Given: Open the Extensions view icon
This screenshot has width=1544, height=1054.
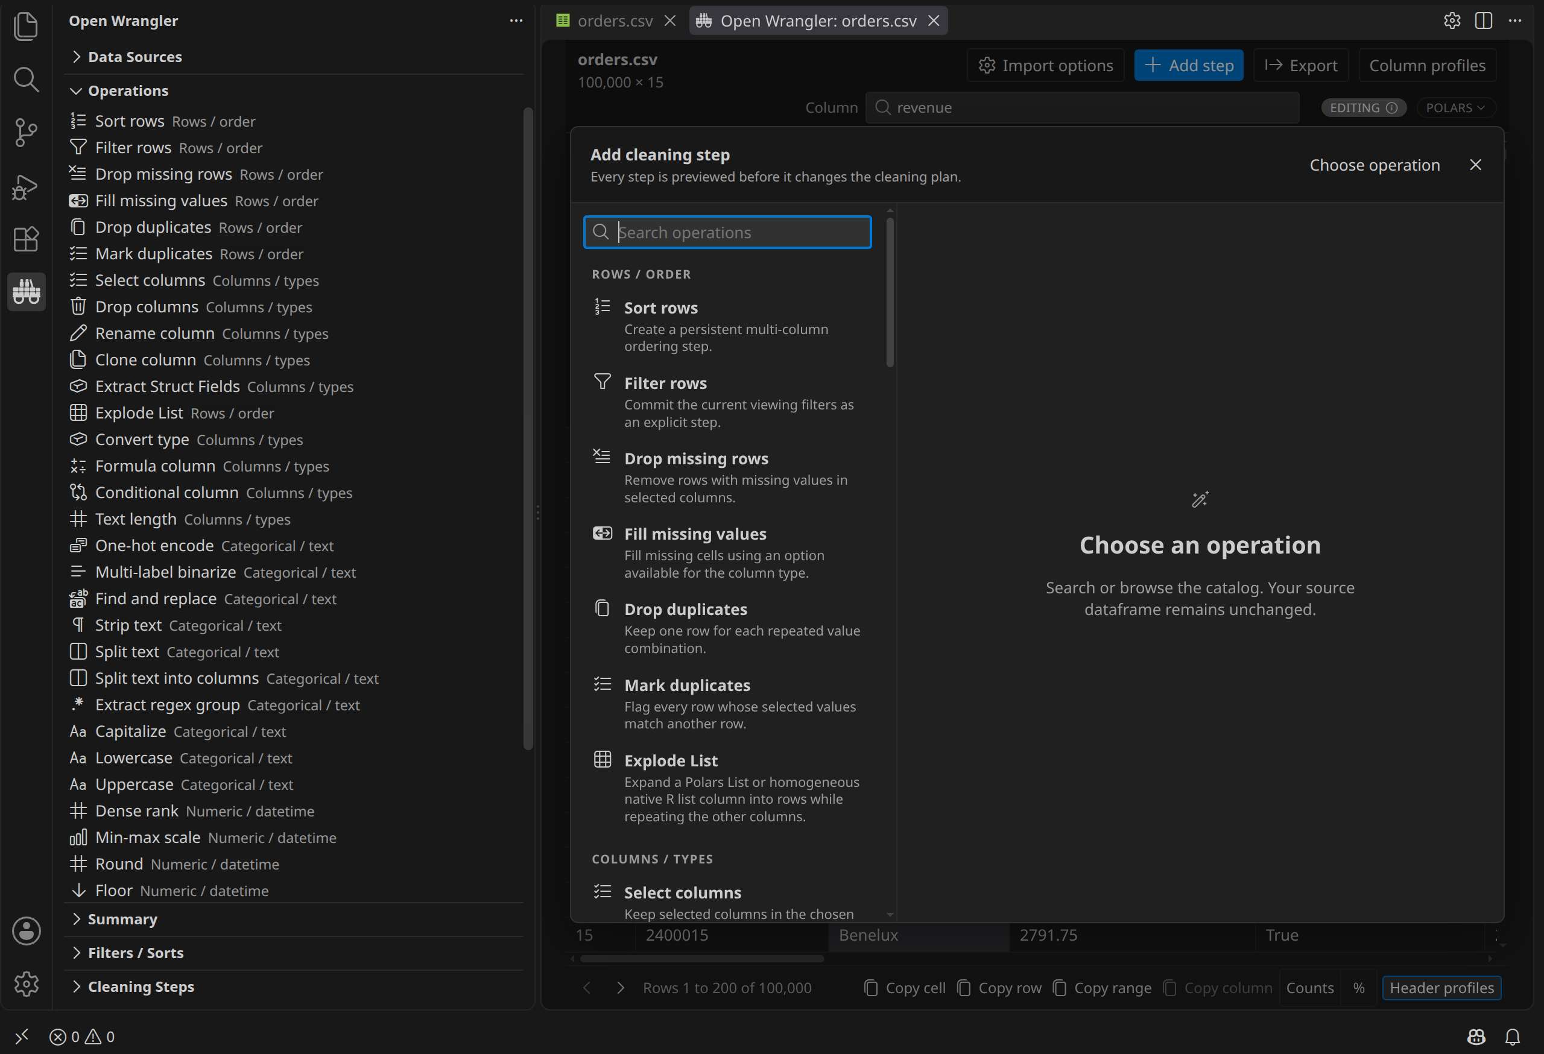Looking at the screenshot, I should 26,239.
